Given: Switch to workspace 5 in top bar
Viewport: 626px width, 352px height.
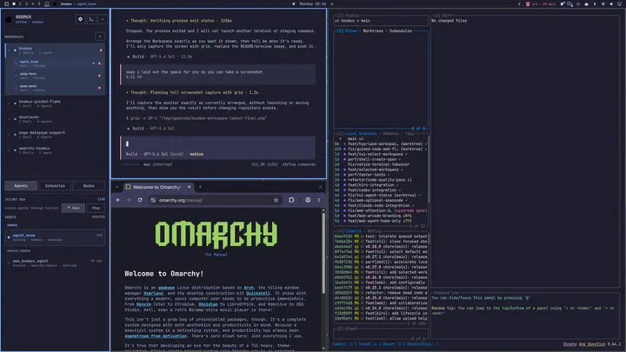Looking at the screenshot, I should pyautogui.click(x=39, y=4).
